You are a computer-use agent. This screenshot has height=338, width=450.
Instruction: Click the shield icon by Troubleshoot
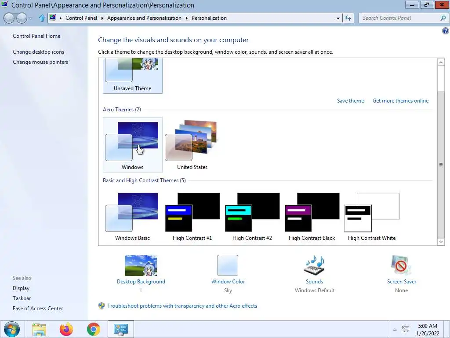tap(102, 306)
